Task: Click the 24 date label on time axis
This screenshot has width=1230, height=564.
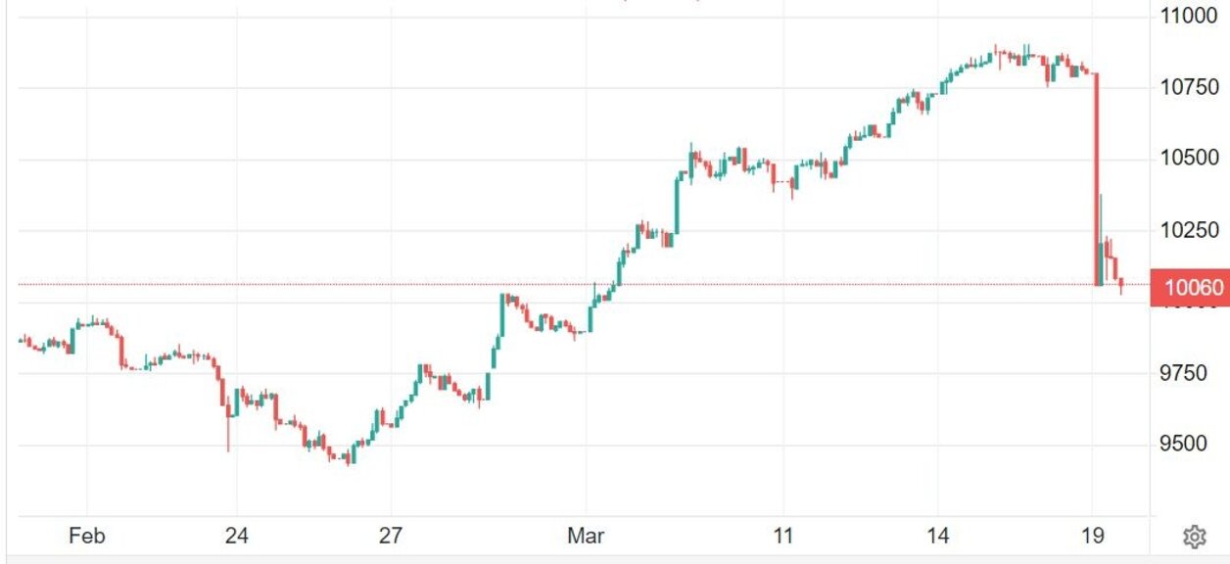Action: pos(236,536)
